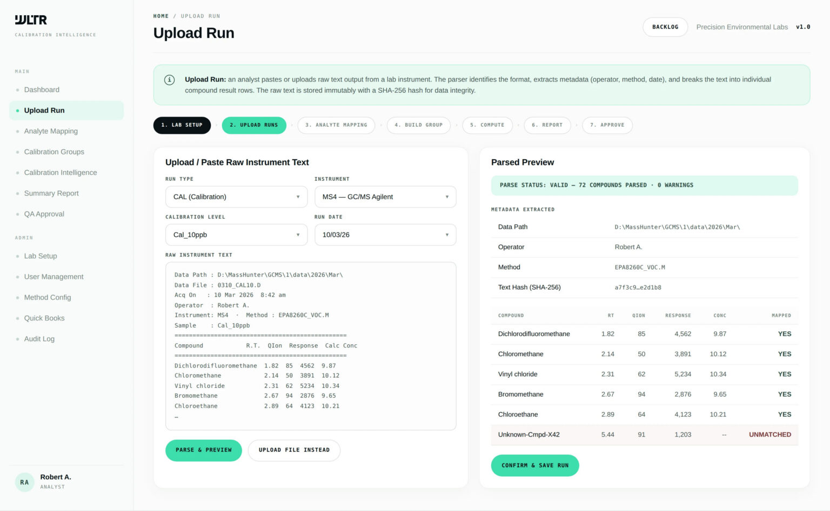The image size is (830, 511).
Task: Expand the Instrument dropdown
Action: (385, 197)
